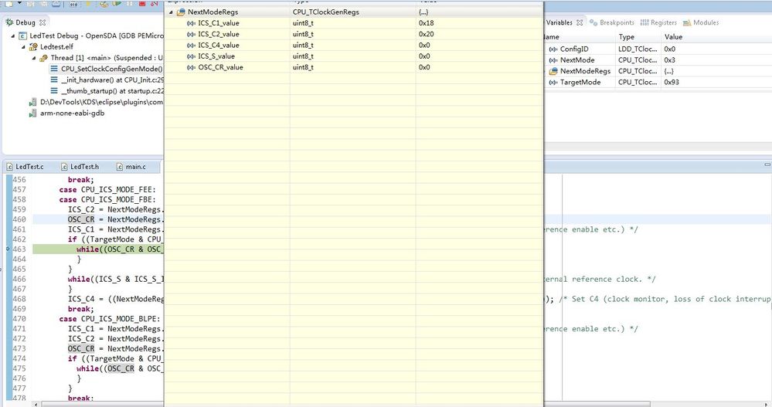Screen dimensions: 772x407
Task: Click the ICS_C4_value variable icon
Action: (191, 46)
